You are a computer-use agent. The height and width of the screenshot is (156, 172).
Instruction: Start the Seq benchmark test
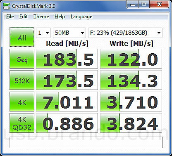[x=22, y=59]
